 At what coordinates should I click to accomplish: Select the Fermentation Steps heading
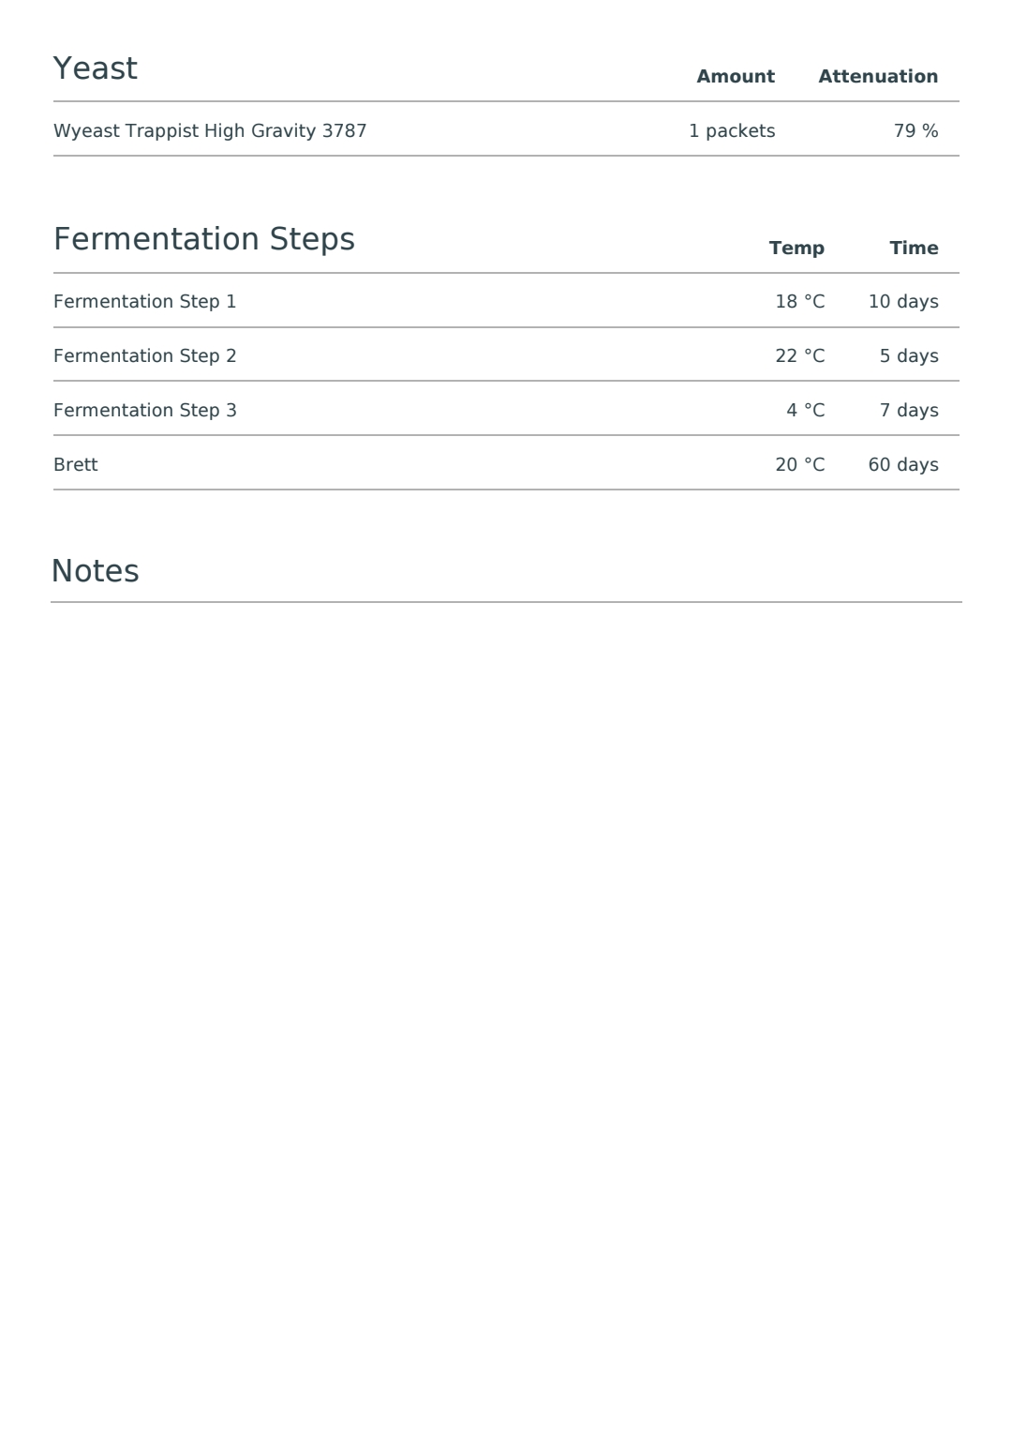[x=204, y=240]
